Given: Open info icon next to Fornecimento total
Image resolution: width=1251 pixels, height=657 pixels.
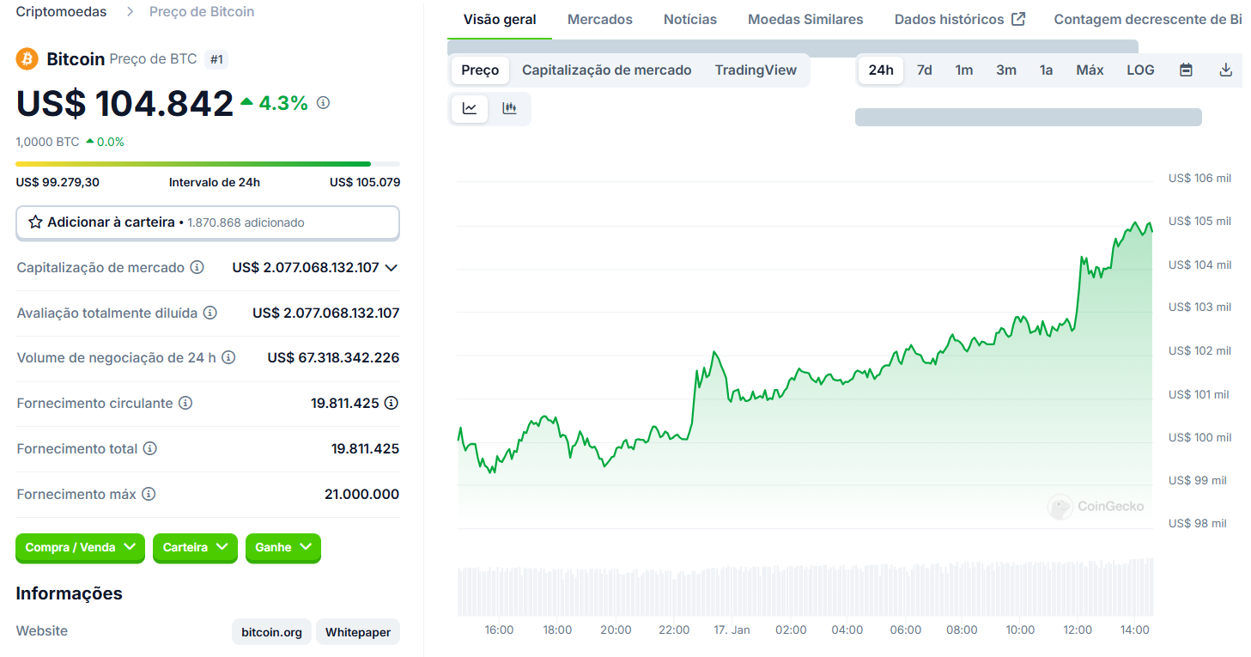Looking at the screenshot, I should 149,449.
